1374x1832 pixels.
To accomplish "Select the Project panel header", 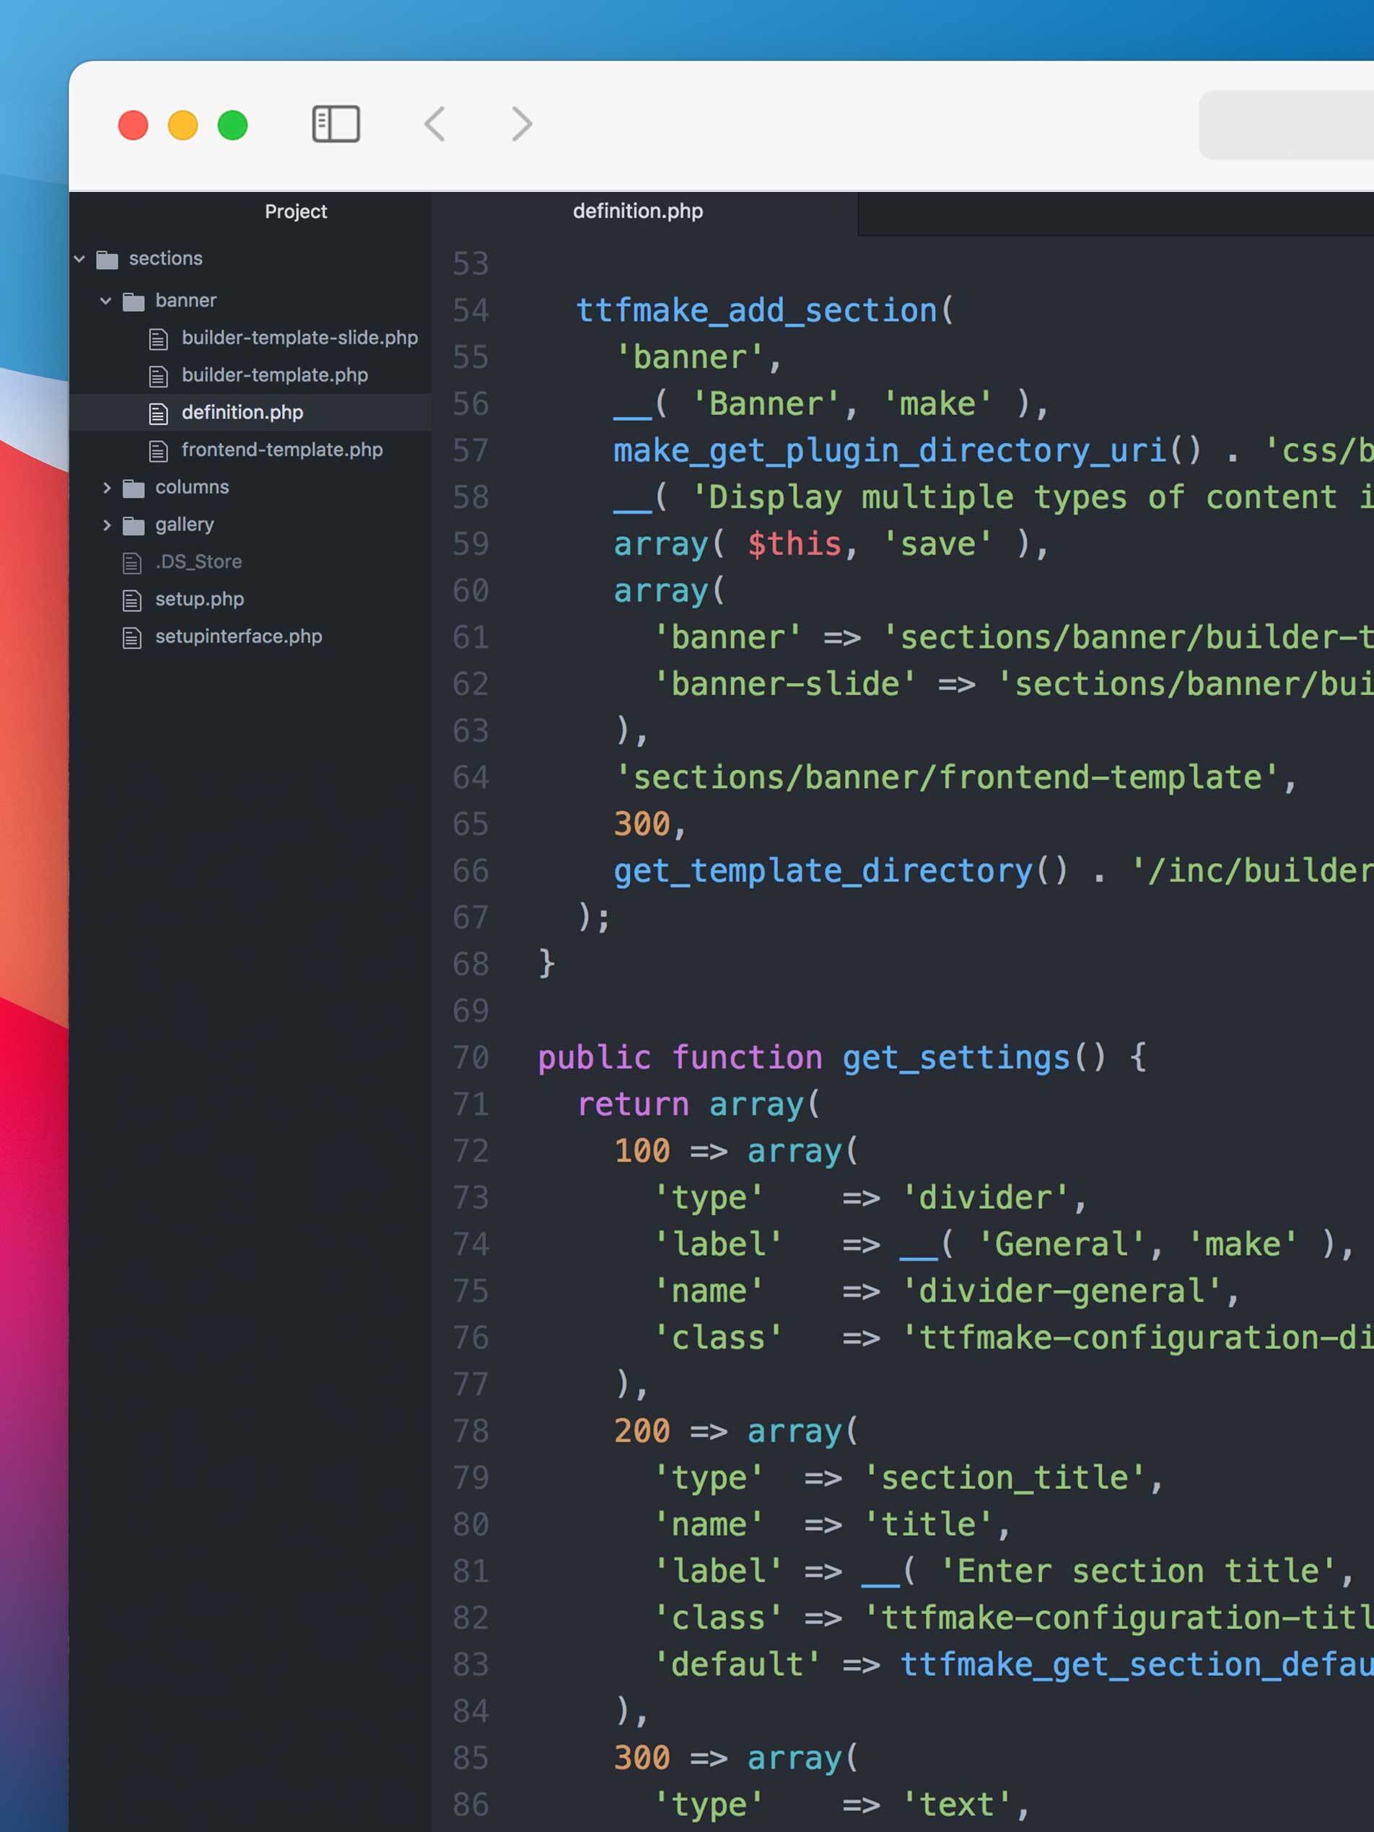I will (296, 212).
